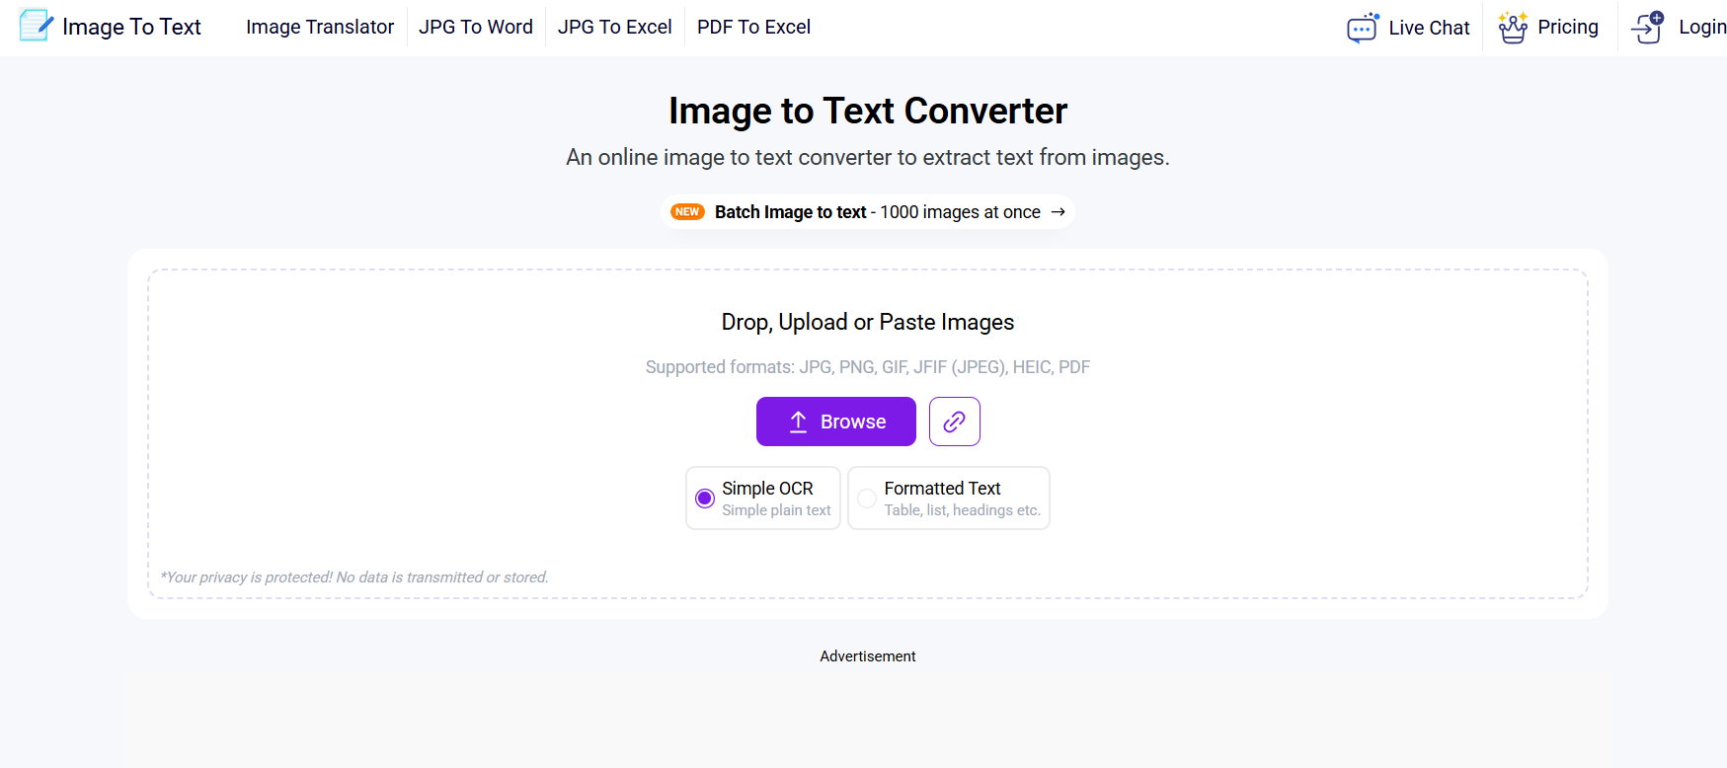Open the JPG To Word menu item
The width and height of the screenshot is (1727, 768).
click(476, 27)
